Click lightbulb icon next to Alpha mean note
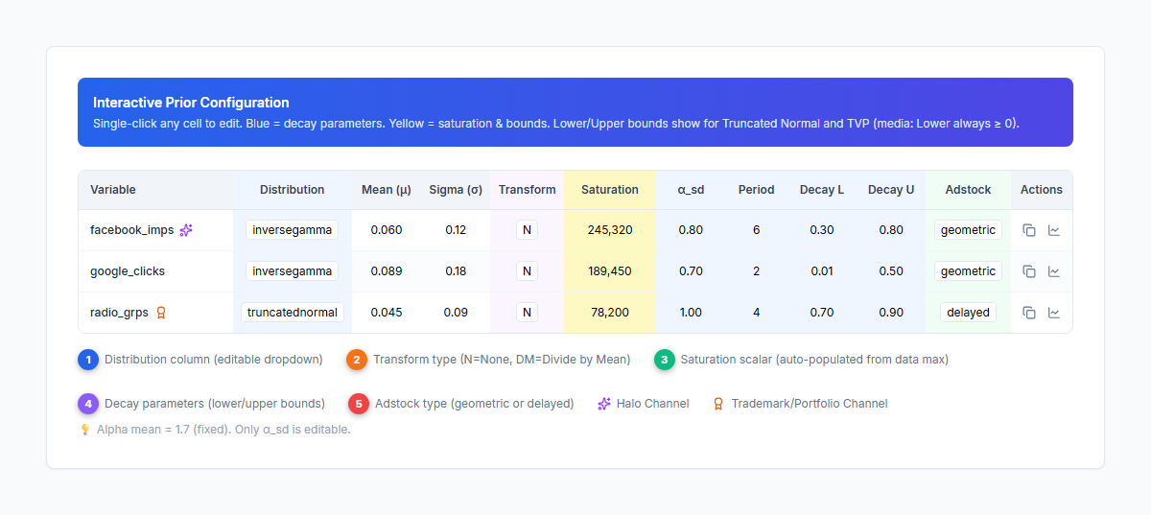This screenshot has height=515, width=1151. point(84,430)
